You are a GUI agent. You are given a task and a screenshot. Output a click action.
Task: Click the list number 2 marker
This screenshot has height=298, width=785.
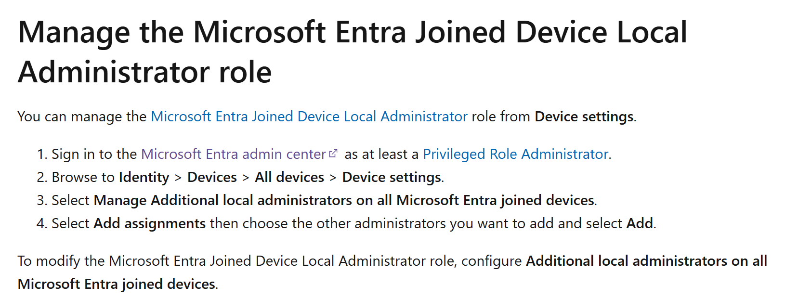(41, 177)
